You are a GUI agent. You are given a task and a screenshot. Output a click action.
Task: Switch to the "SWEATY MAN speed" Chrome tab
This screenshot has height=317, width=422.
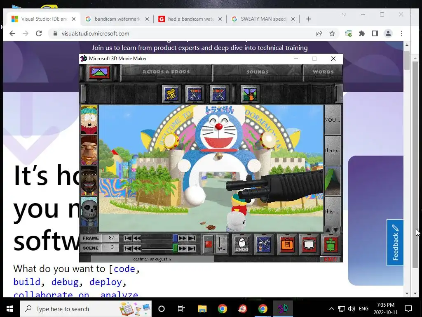264,19
